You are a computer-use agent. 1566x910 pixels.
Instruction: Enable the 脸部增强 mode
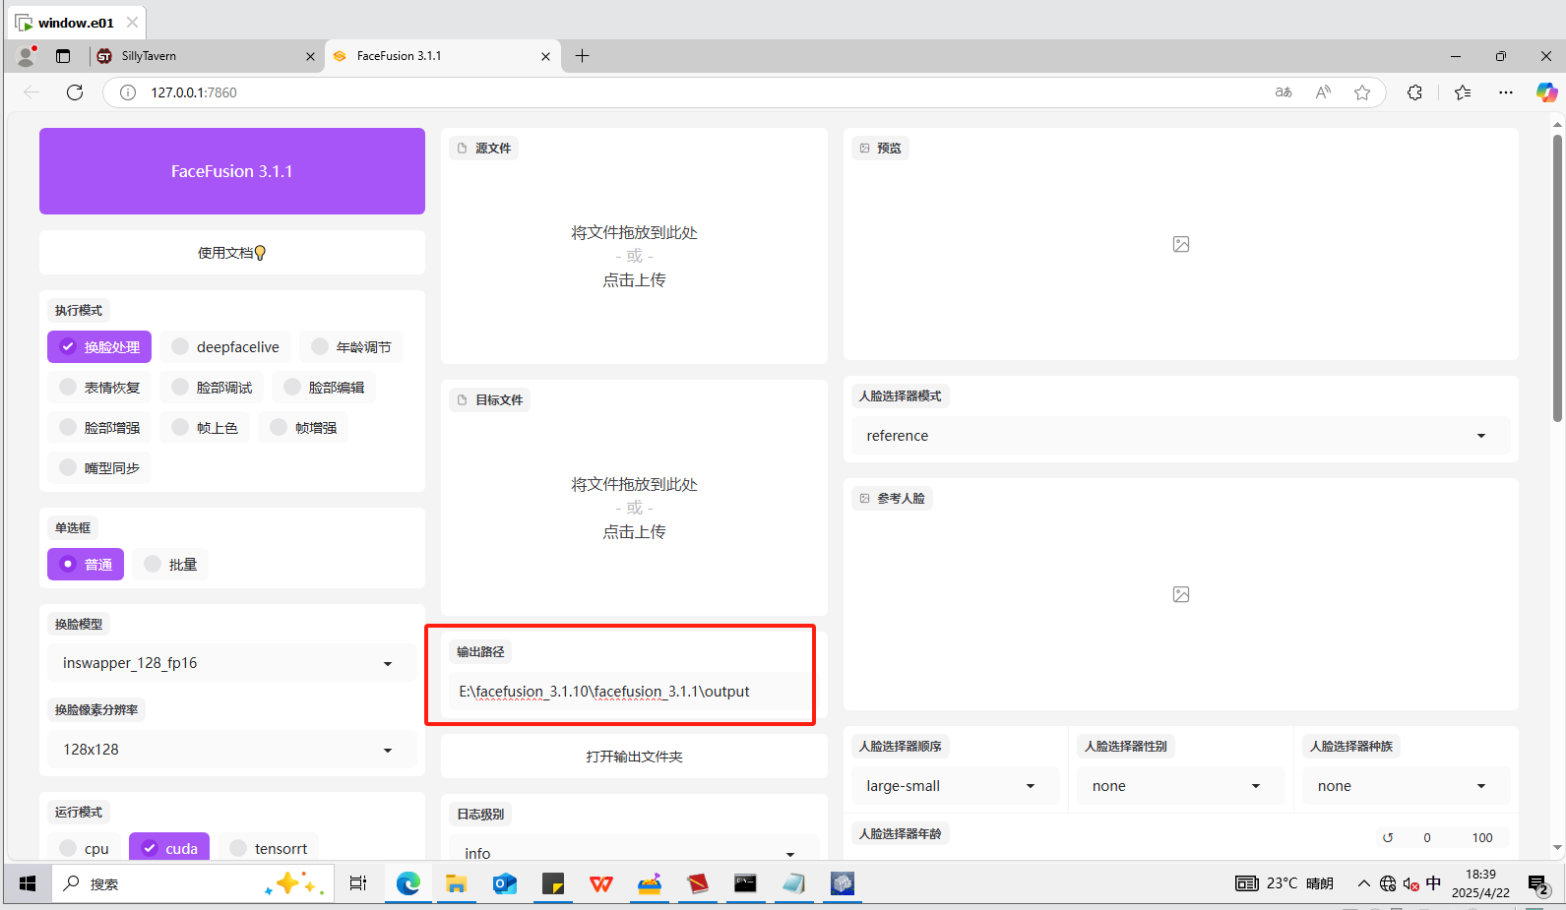[x=99, y=428]
